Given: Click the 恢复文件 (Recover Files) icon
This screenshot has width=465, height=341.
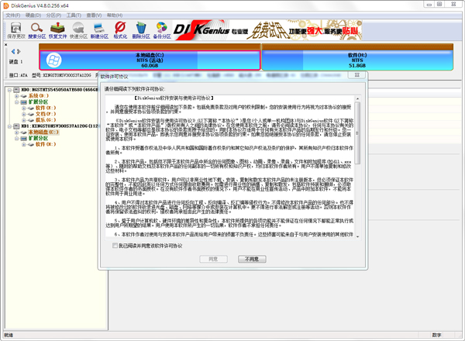Looking at the screenshot, I should pyautogui.click(x=57, y=29).
